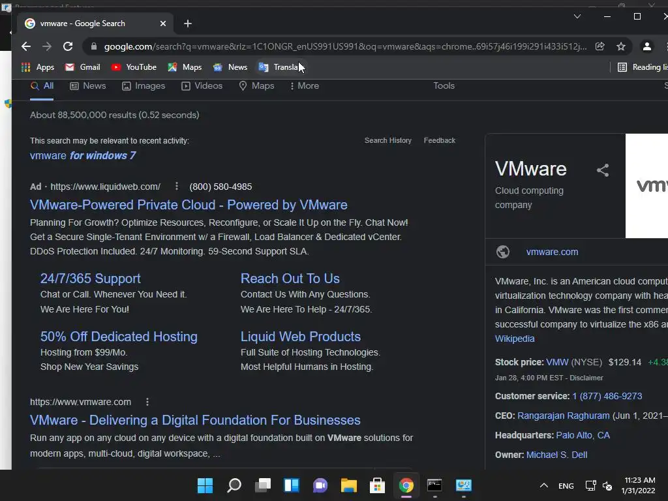Screen dimensions: 668x501
Task: Open the Chat app on the taskbar
Action: tap(320, 485)
